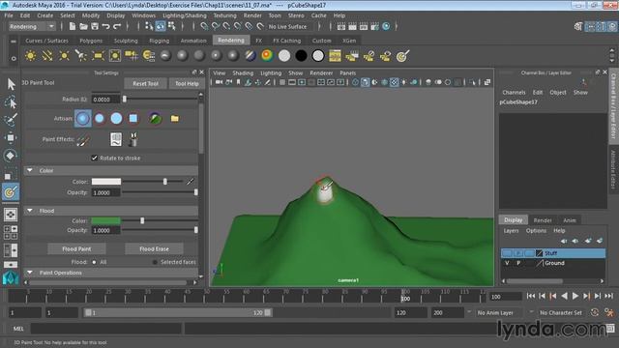Open the viewport Renderer menu
619x348 pixels.
pyautogui.click(x=321, y=73)
